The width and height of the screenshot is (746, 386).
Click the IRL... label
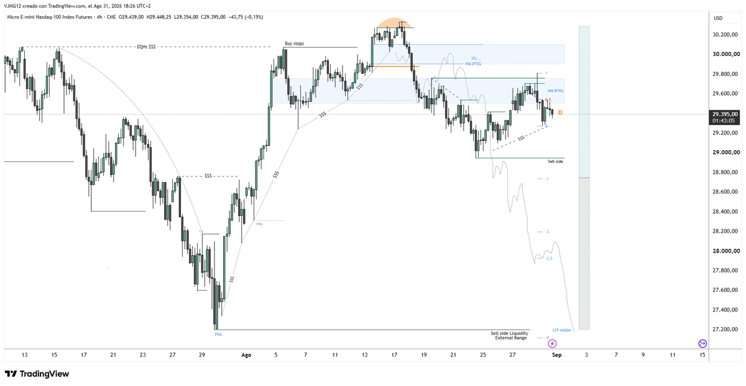coord(477,58)
